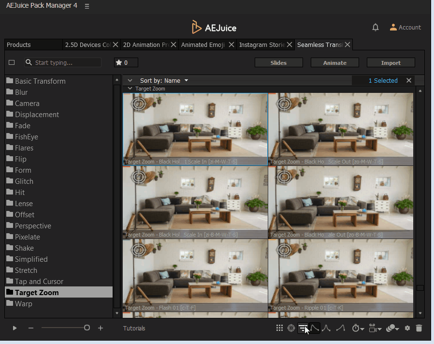The height and width of the screenshot is (344, 434).
Task: Decrease thumbnail size with minus button
Action: click(31, 328)
